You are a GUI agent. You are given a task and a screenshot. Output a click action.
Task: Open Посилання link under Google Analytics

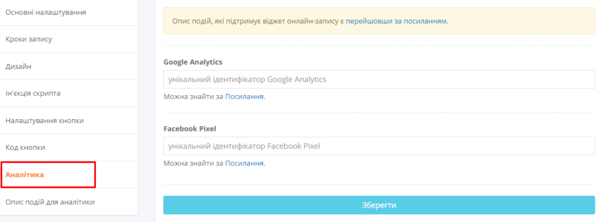click(x=244, y=97)
